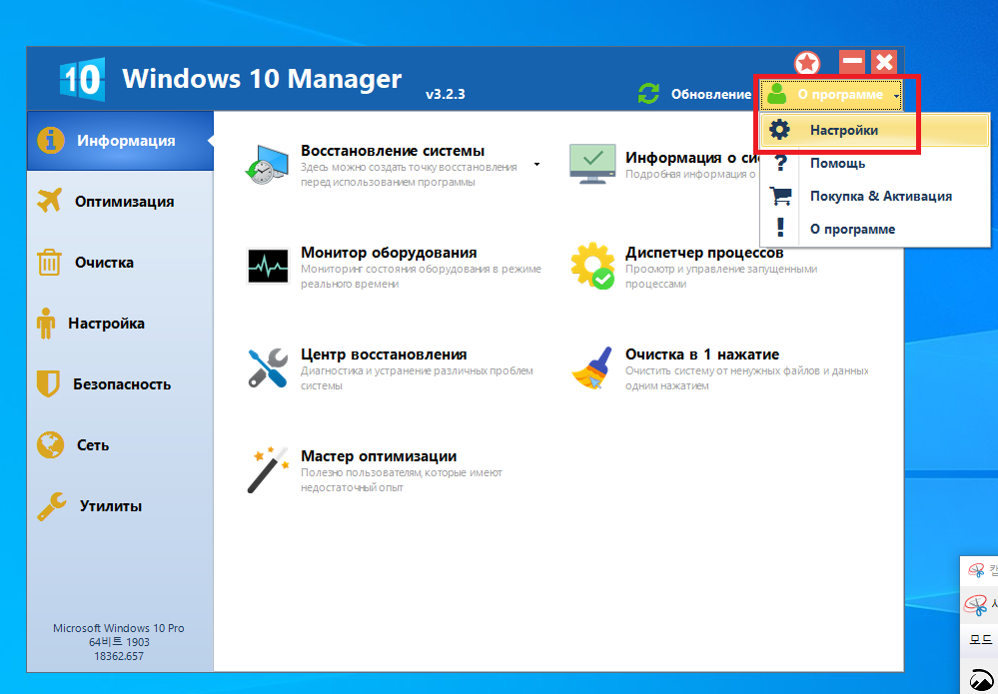Choose Помощь in the dropdown menu

pos(837,163)
